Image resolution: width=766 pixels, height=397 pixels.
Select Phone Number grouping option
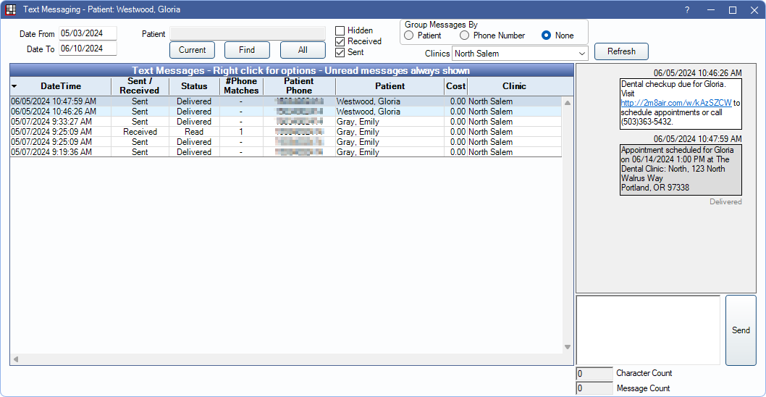coord(465,35)
